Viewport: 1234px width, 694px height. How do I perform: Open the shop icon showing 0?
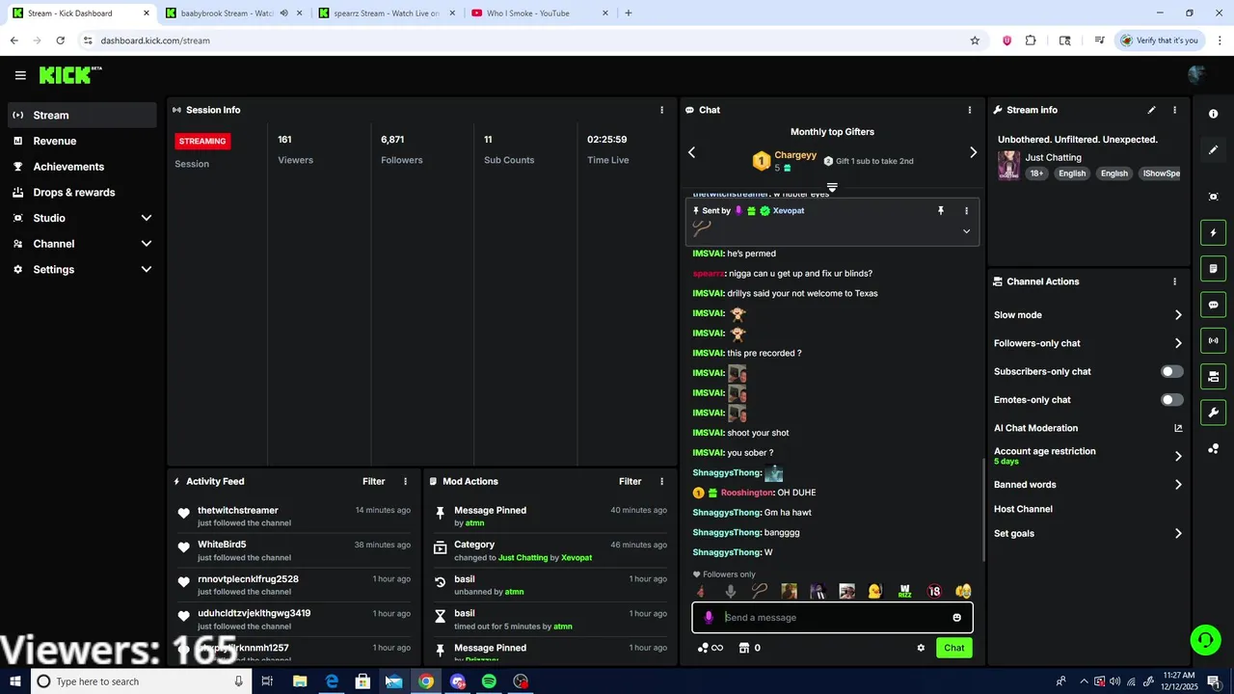749,648
